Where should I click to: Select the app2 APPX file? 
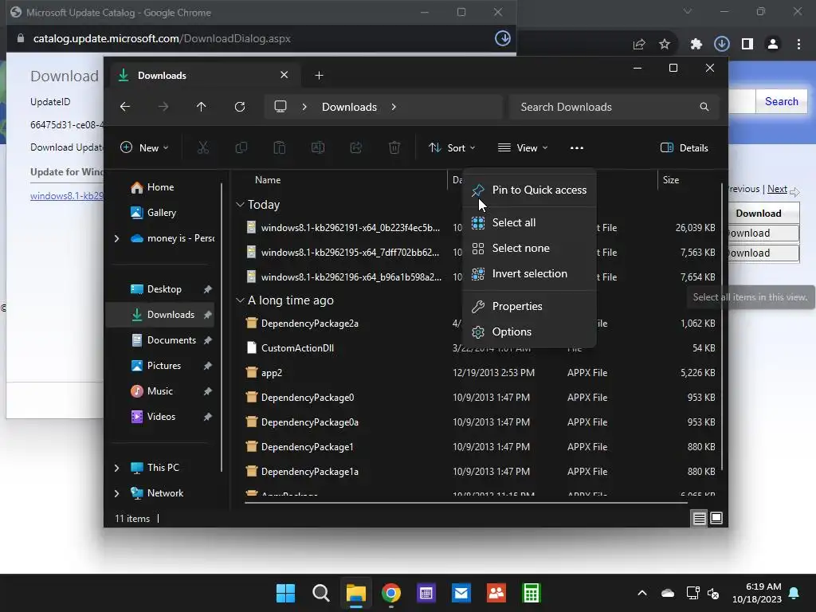[x=271, y=373]
